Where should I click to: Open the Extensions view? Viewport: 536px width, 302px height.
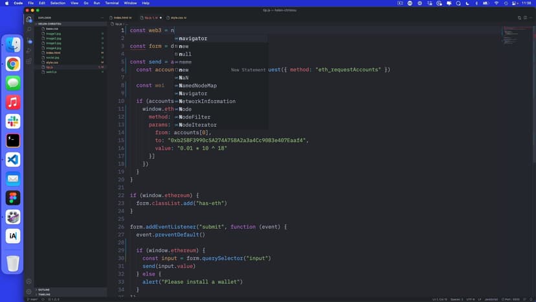click(x=29, y=62)
